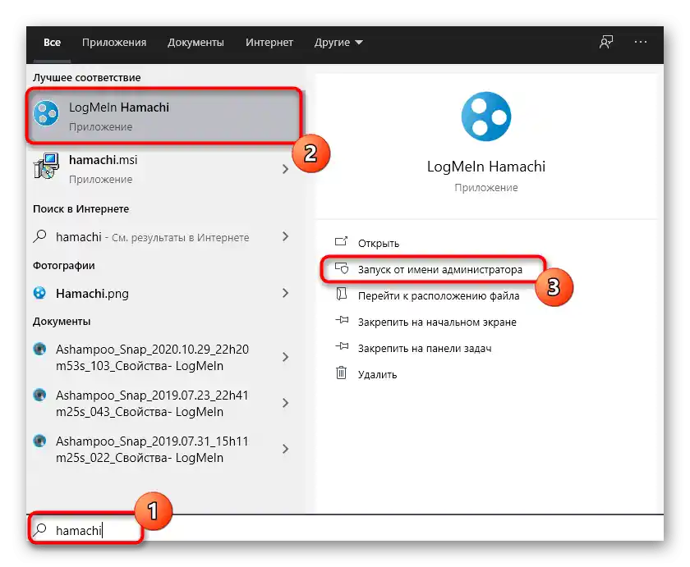Click the trash icon next to Удалить
Screen dimensions: 690x567
click(342, 374)
